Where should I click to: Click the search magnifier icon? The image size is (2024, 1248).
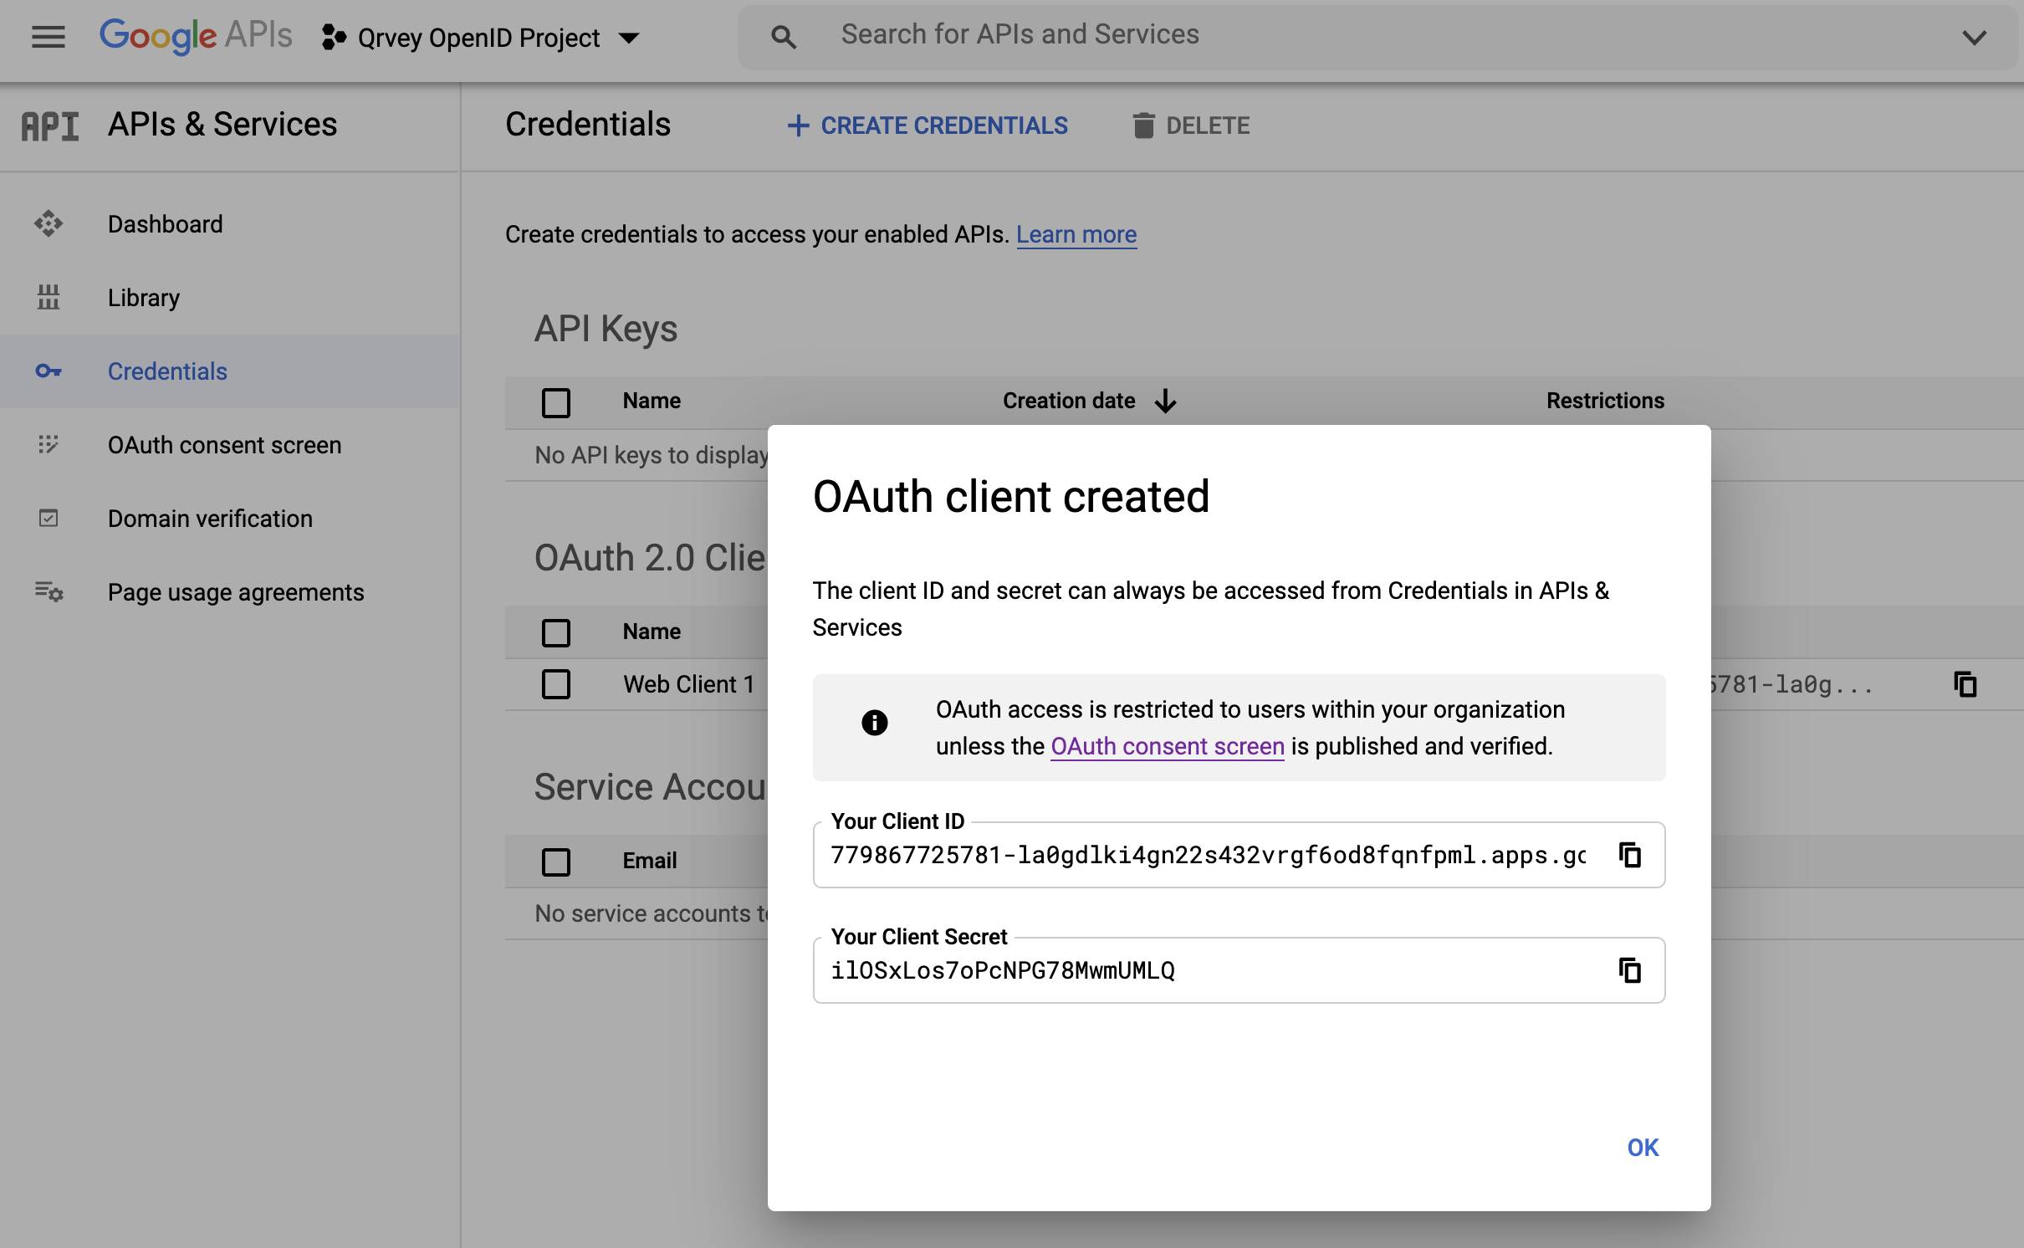pos(783,37)
